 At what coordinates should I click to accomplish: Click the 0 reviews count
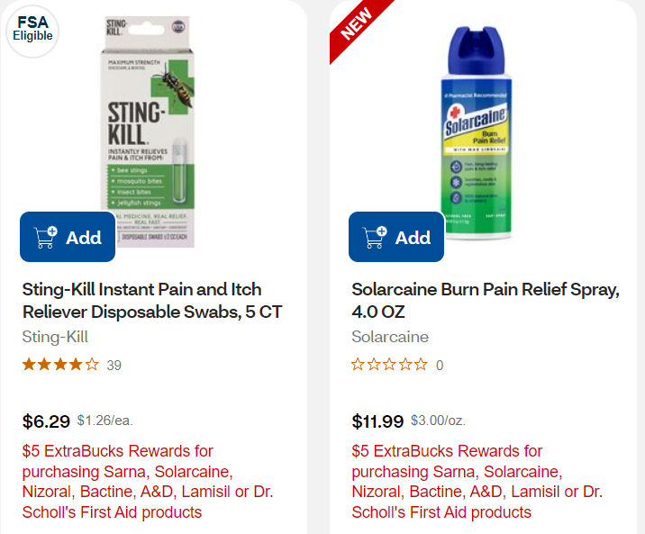point(440,366)
